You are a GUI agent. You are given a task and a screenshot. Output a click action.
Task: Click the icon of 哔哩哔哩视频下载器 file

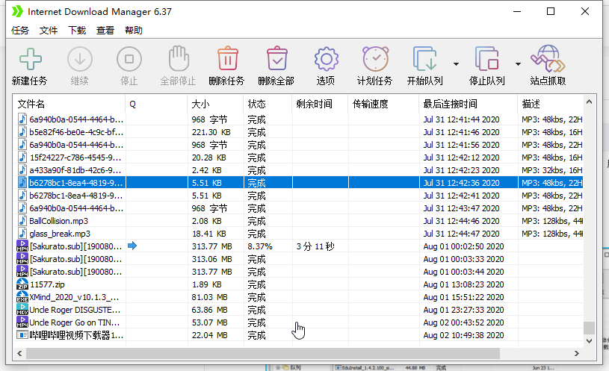pyautogui.click(x=22, y=335)
